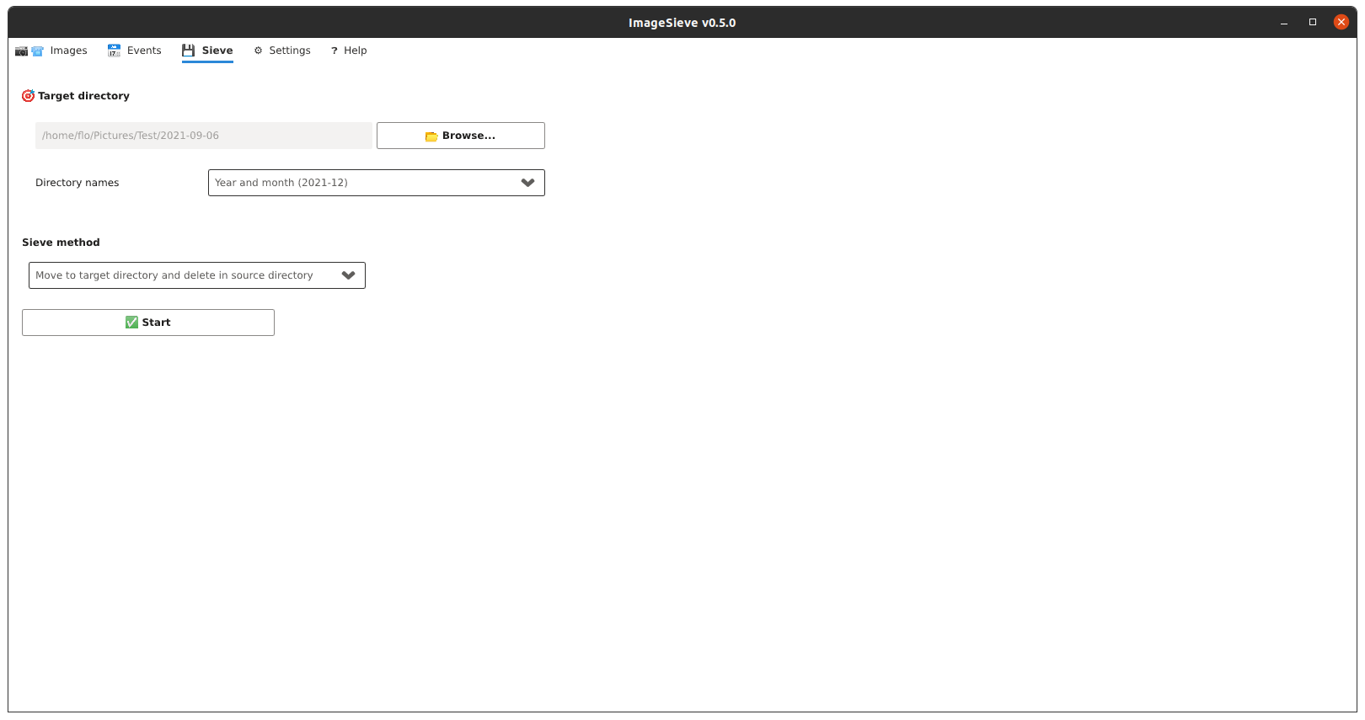Click the ImageSieve v0.5.0 title bar

pyautogui.click(x=682, y=23)
